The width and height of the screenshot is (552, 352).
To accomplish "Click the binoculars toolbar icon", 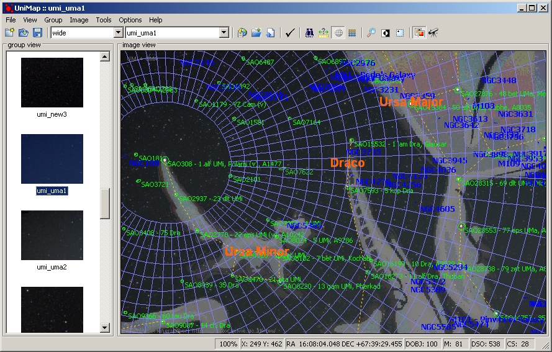I will tap(309, 33).
